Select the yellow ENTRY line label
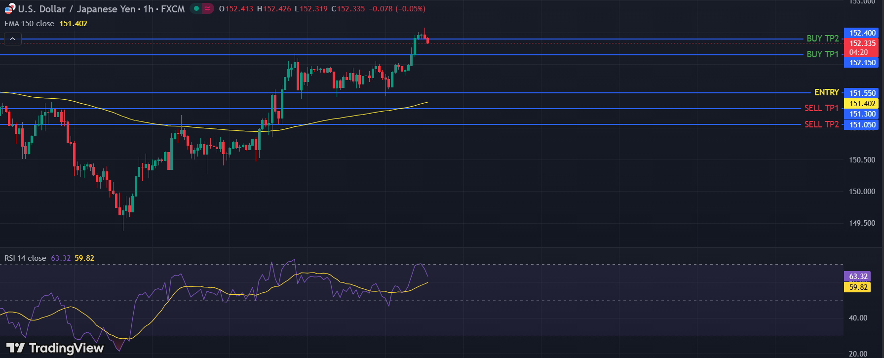 (826, 92)
